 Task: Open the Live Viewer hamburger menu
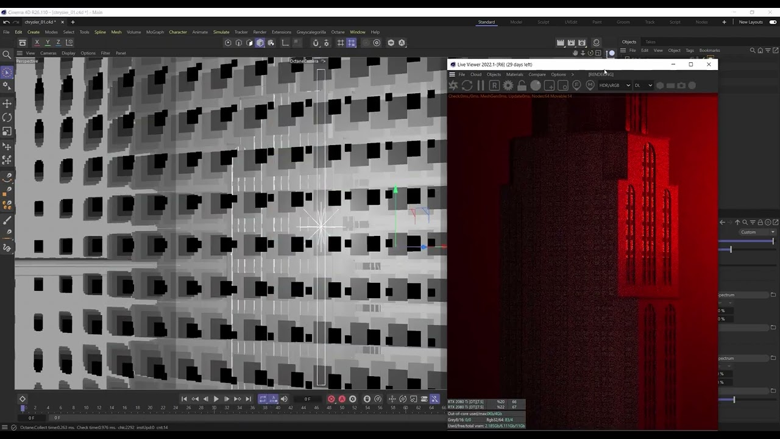(x=452, y=74)
